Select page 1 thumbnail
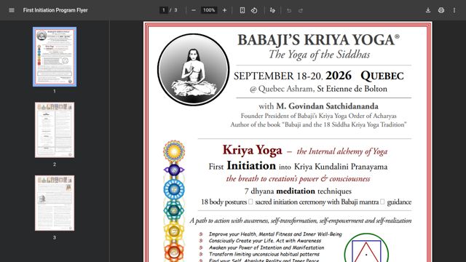466x262 pixels. pyautogui.click(x=55, y=57)
